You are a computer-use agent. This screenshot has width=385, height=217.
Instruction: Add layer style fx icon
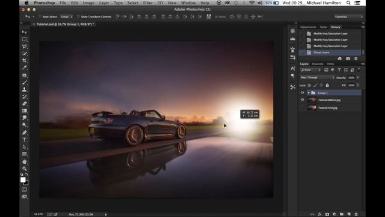[x=319, y=215]
